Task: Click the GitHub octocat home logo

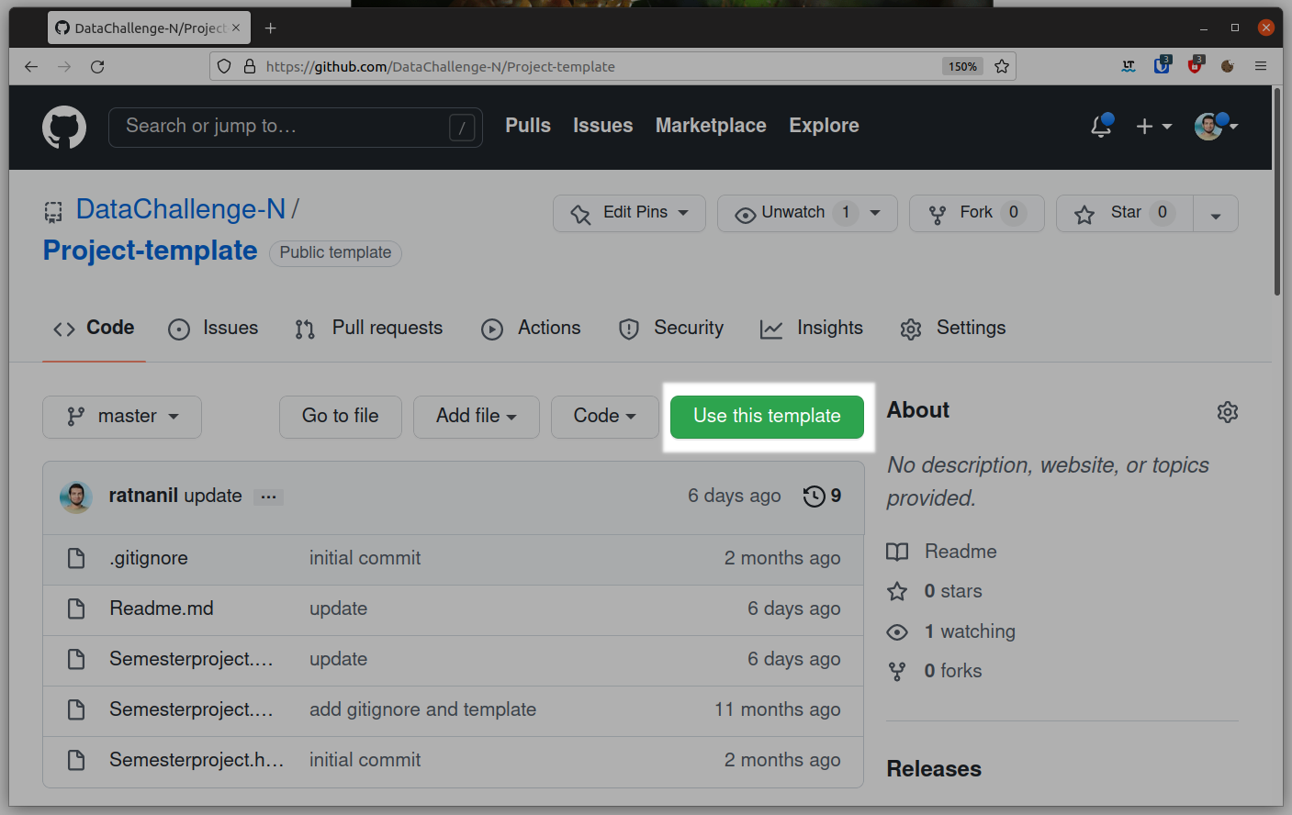Action: click(63, 127)
